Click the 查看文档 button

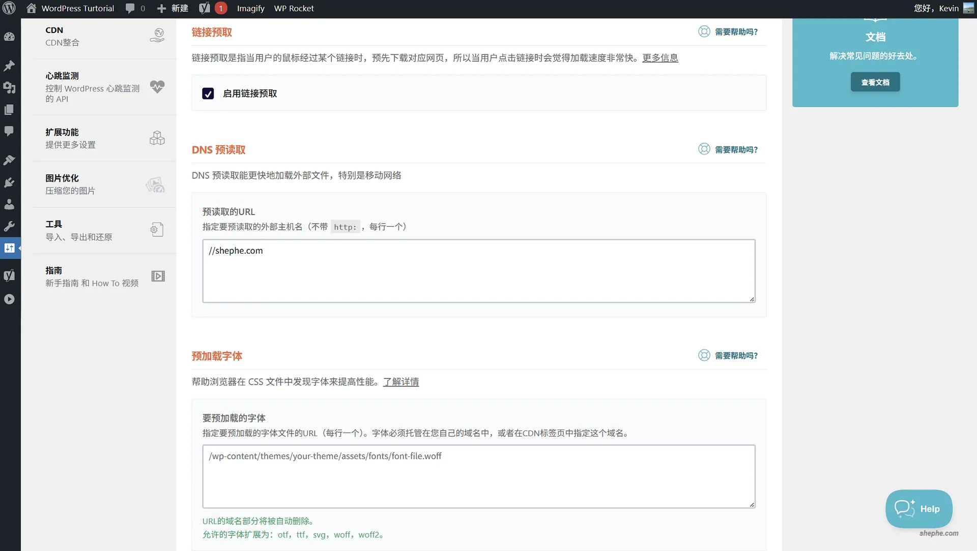874,82
